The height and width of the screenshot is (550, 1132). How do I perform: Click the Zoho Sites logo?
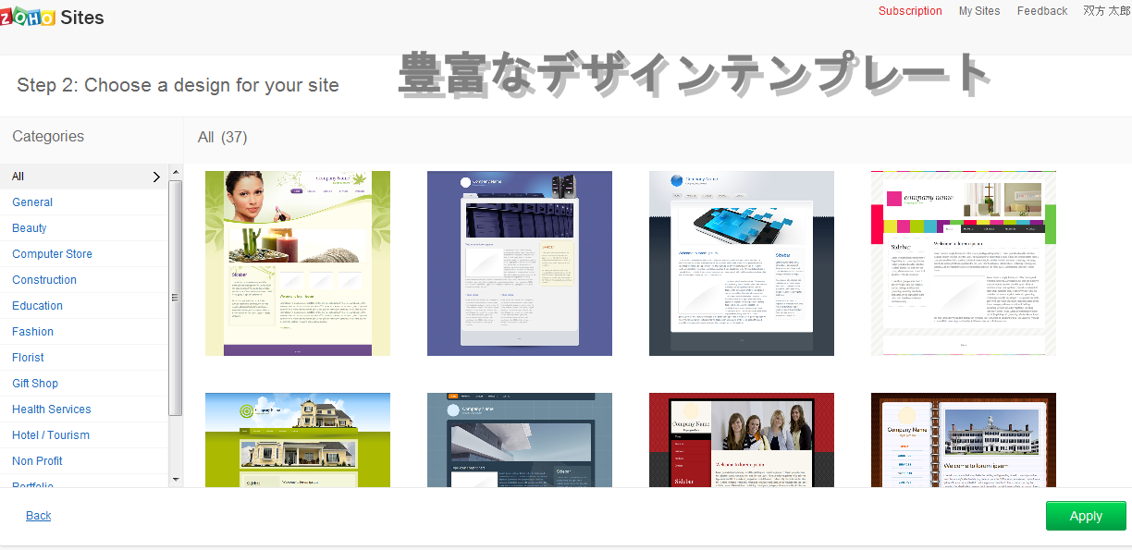pyautogui.click(x=52, y=18)
